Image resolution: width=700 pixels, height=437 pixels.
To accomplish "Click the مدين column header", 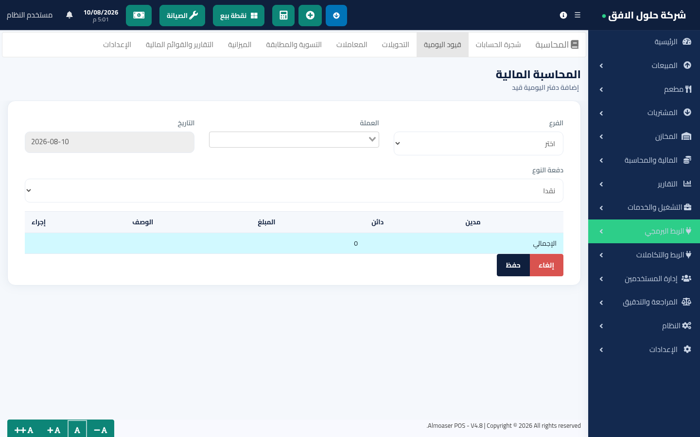I will [473, 222].
